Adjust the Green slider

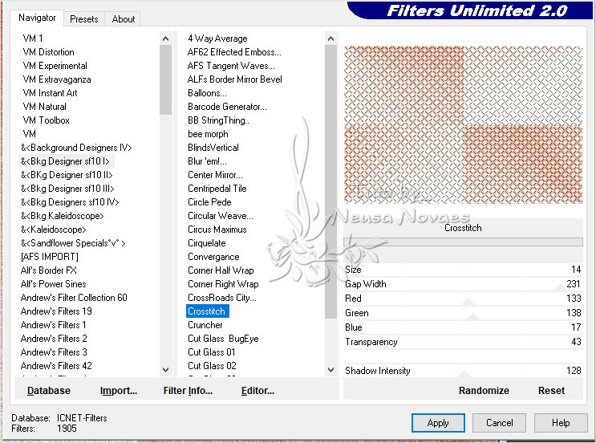[x=463, y=313]
